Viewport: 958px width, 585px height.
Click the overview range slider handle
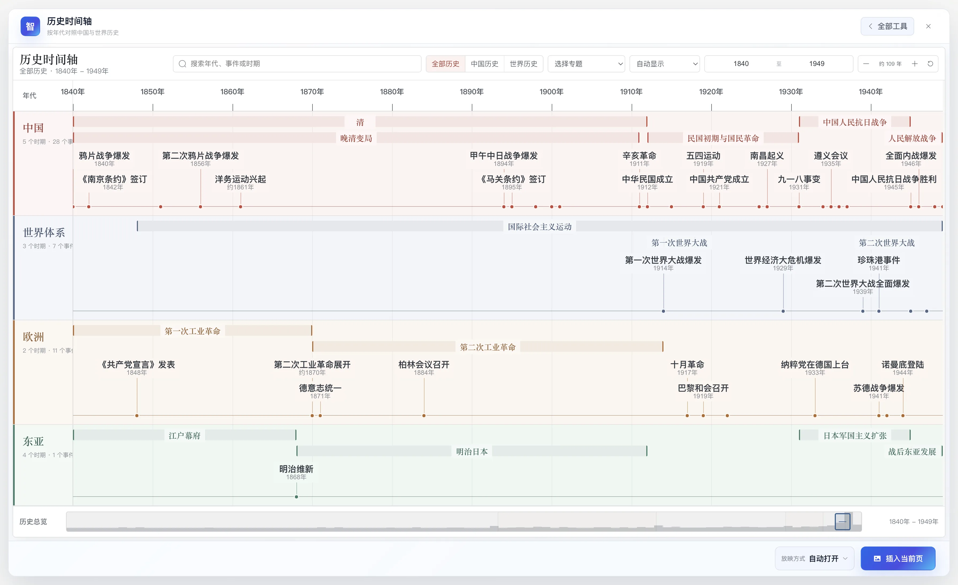[842, 521]
